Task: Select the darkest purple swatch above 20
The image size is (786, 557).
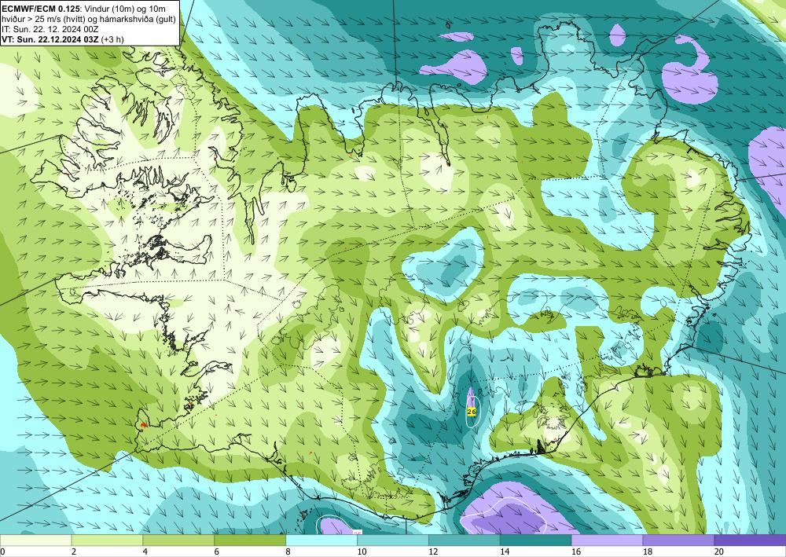Action: (x=749, y=541)
